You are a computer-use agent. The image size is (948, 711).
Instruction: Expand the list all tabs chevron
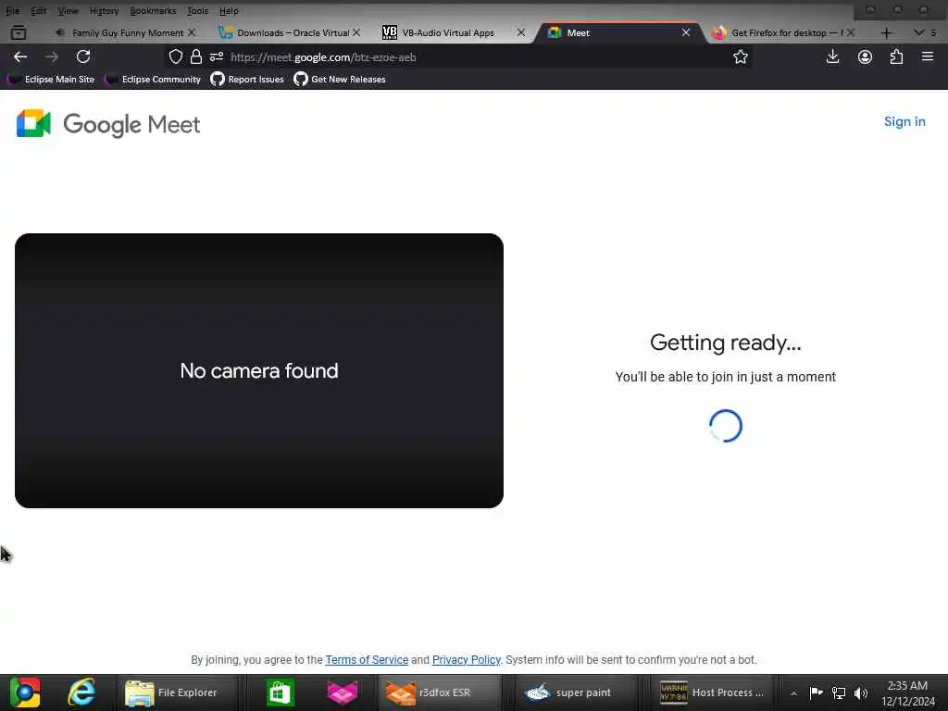[x=918, y=32]
